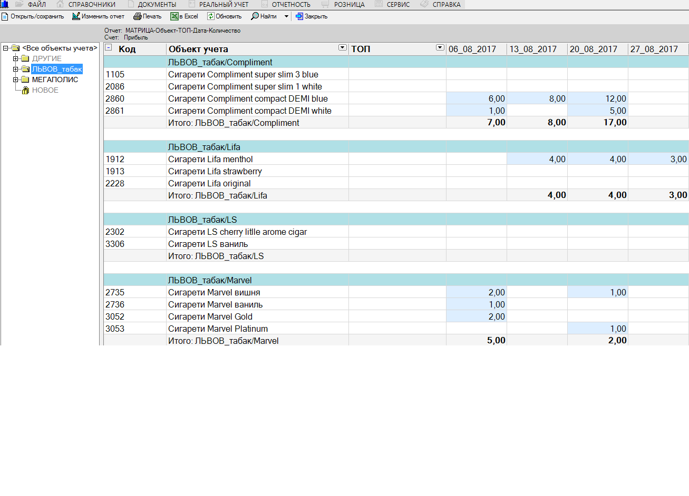Open the ДОКУМЕНТЫ menu
Image resolution: width=689 pixels, height=496 pixels.
click(157, 4)
